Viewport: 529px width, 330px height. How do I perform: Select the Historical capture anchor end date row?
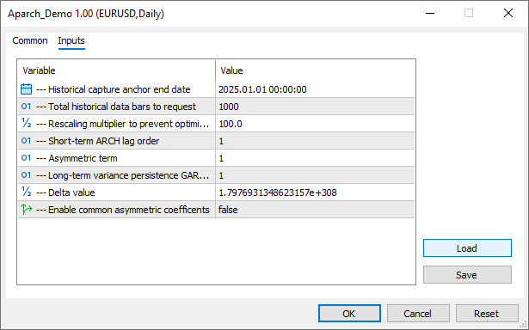pos(216,89)
